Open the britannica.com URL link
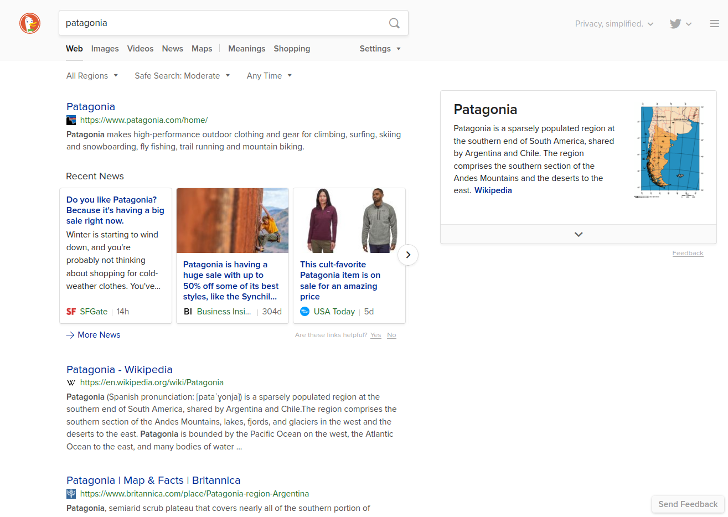The height and width of the screenshot is (517, 728). (194, 494)
